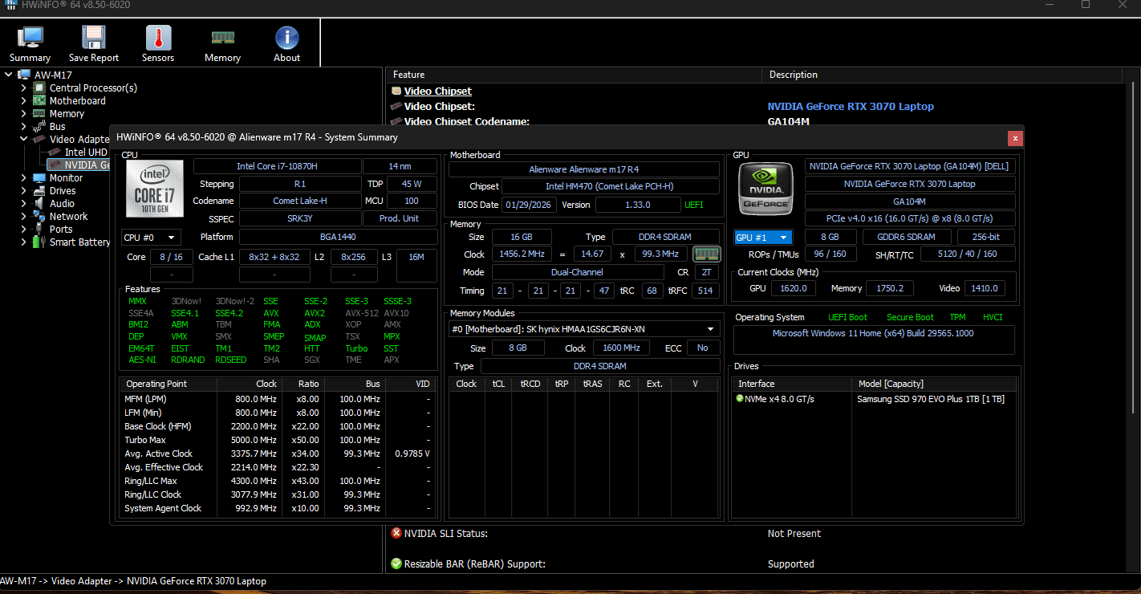1141x594 pixels.
Task: Collapse the Video Adapter node
Action: click(x=23, y=140)
